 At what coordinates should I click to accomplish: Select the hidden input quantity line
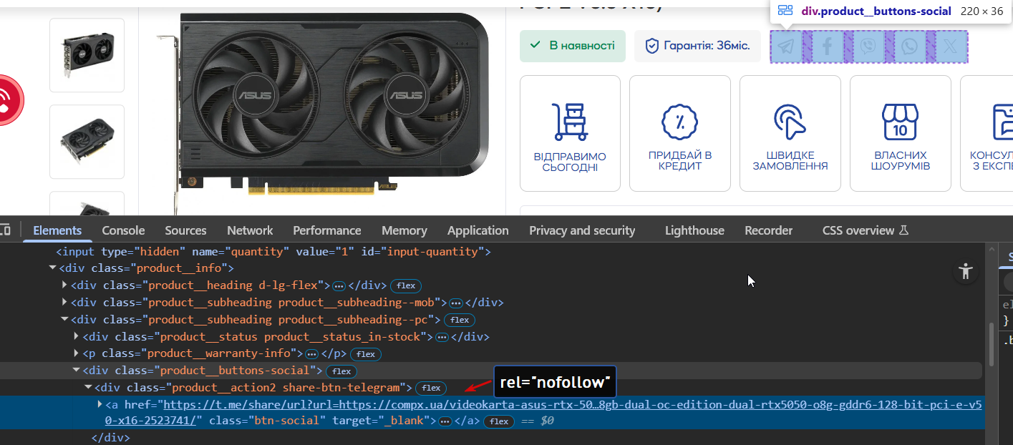coord(272,251)
